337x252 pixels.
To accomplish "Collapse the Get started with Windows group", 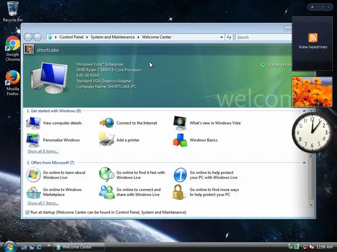I will (304, 111).
